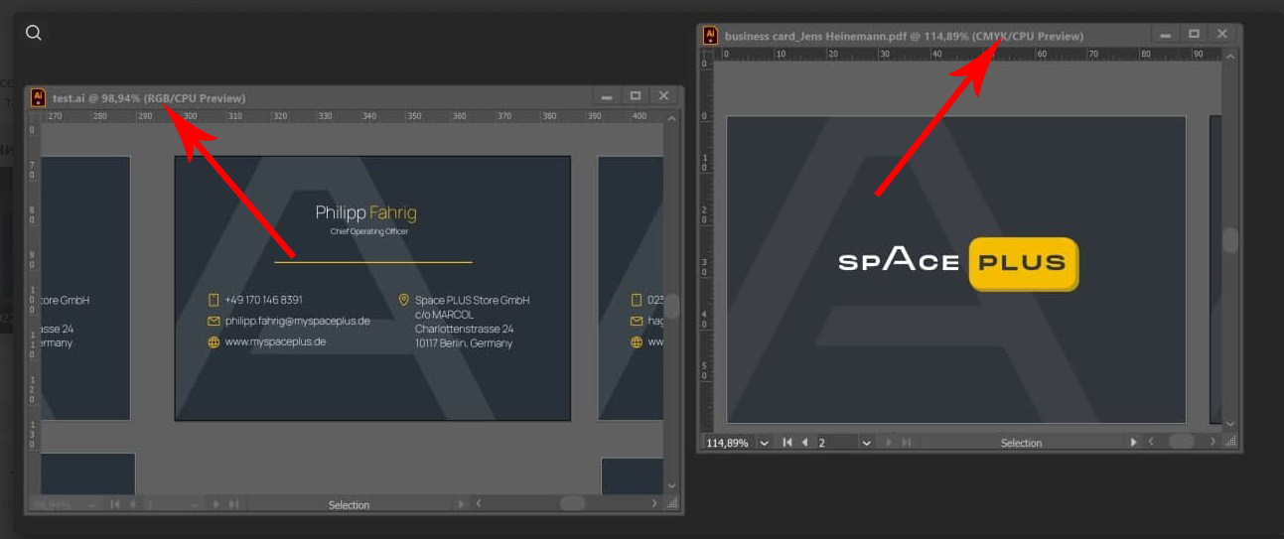
Task: Click horizontal scrollbar thumb in test.ai window
Action: [573, 503]
